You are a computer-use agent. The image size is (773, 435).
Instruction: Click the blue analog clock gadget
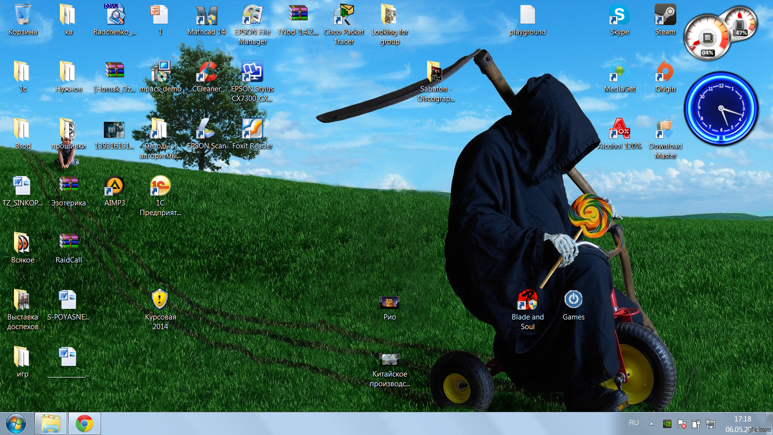[x=721, y=109]
